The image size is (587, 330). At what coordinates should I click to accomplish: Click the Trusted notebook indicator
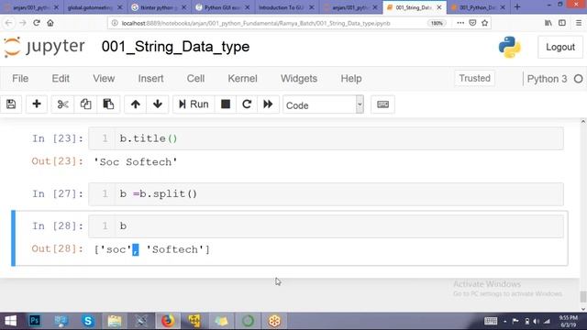[x=475, y=78]
